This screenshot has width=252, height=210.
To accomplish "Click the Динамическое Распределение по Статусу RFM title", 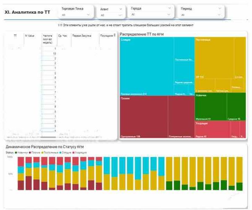I will click(x=45, y=147).
